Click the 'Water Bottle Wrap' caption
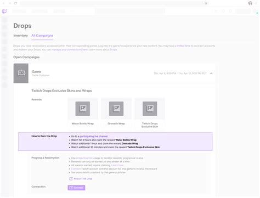The image size is (260, 198). [83, 123]
